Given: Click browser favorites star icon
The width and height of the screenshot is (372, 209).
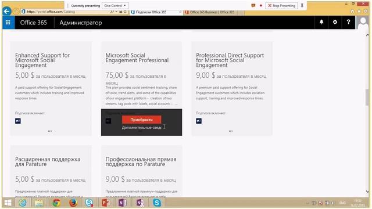Looking at the screenshot, I should pyautogui.click(x=359, y=12).
